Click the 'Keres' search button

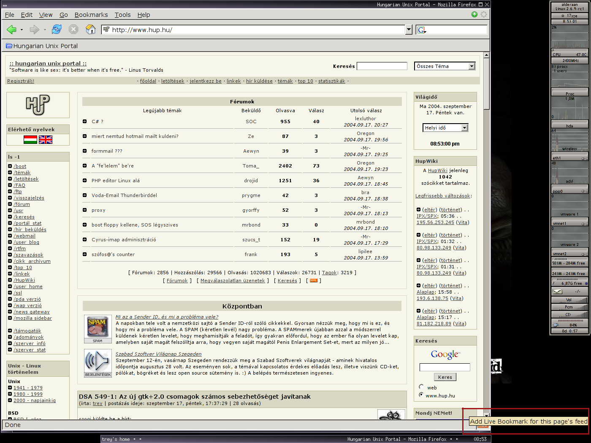click(x=445, y=377)
